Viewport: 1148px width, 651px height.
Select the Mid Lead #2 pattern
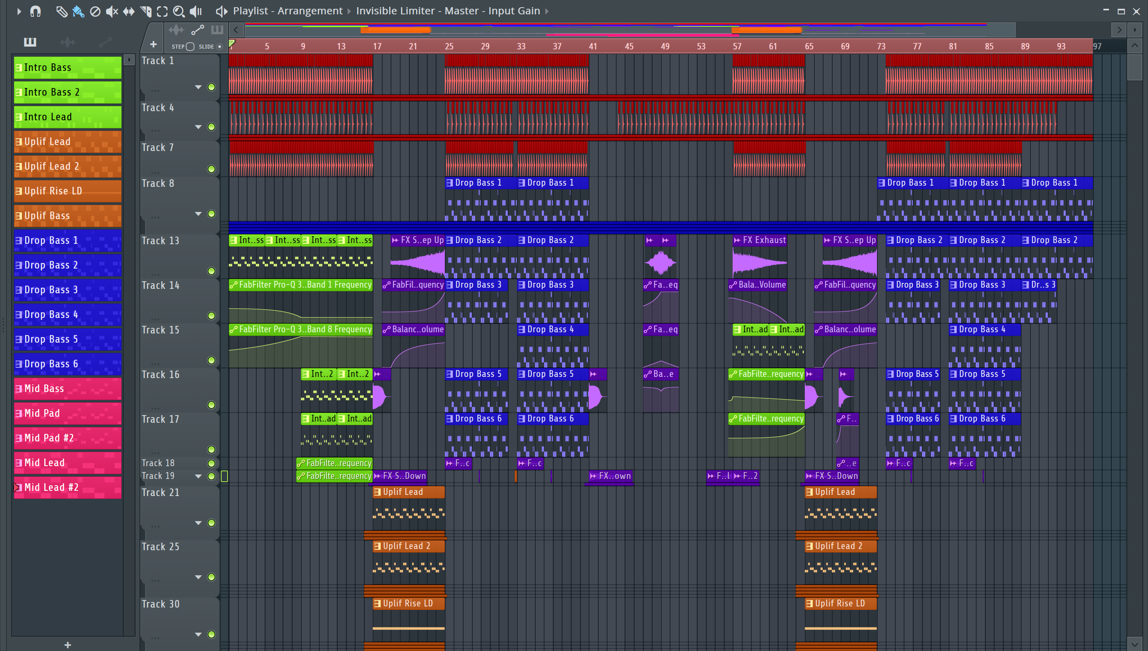67,487
